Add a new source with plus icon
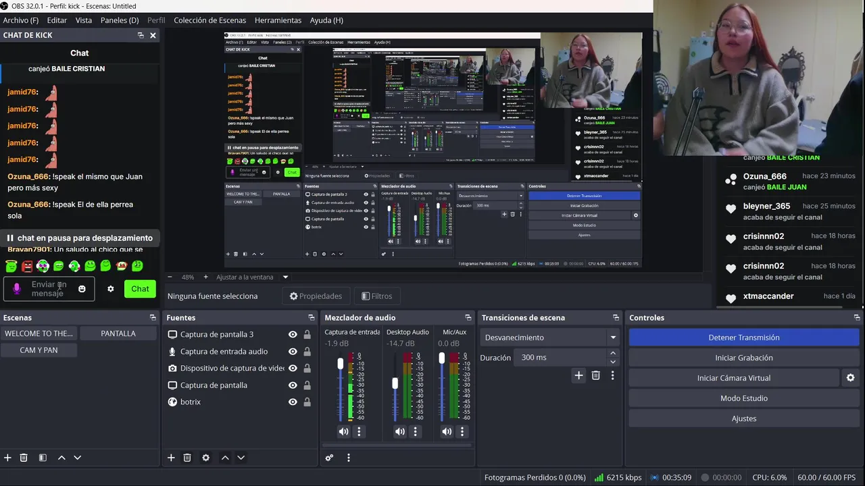Viewport: 865px width, 486px height. coord(171,458)
